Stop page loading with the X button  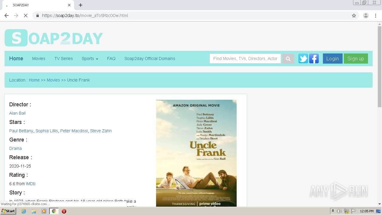click(26, 16)
